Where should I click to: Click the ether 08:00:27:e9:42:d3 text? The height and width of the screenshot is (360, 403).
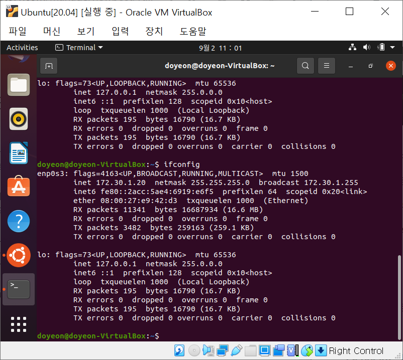pos(125,201)
